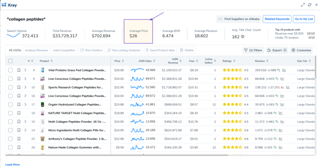Check the Vital Proteins Grass Fed Collagen row
The height and width of the screenshot is (168, 320).
point(11,70)
